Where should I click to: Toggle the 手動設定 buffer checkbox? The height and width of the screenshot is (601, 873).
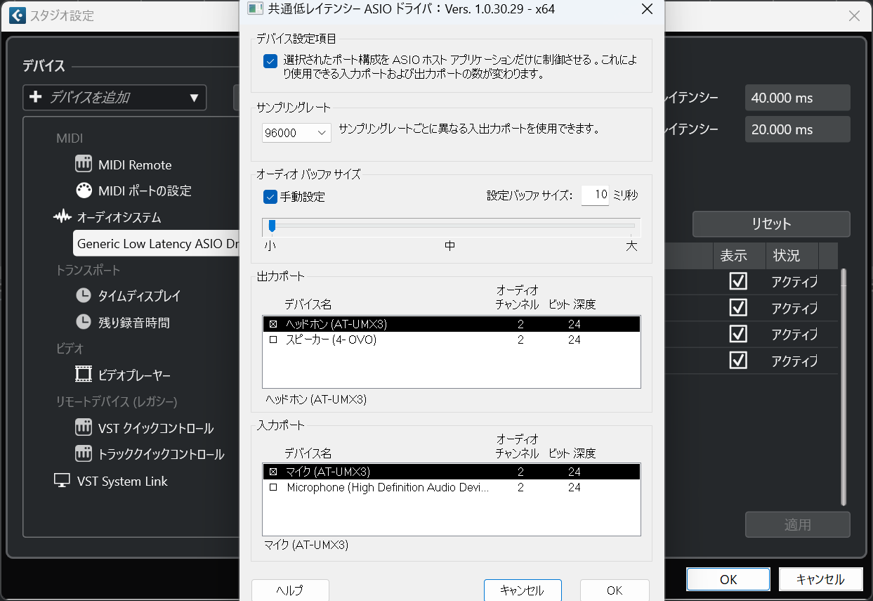pos(270,197)
